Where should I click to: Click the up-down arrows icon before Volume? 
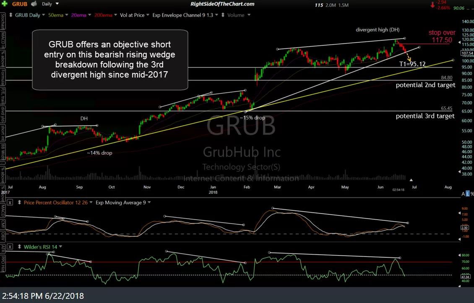(x=223, y=15)
